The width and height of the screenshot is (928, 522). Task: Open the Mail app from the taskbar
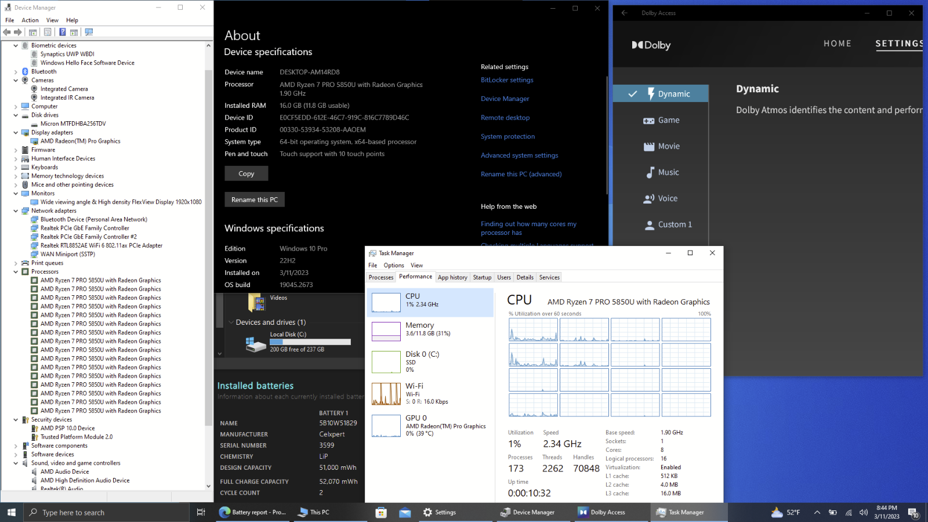click(405, 512)
